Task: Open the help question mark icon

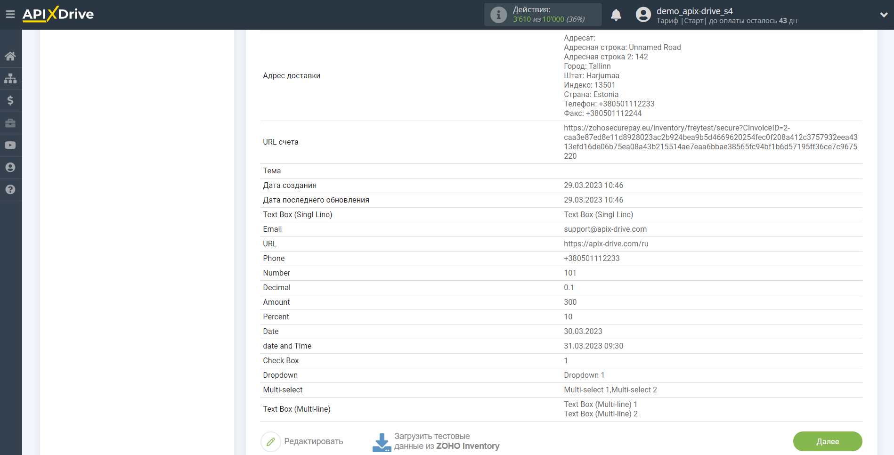Action: (10, 189)
